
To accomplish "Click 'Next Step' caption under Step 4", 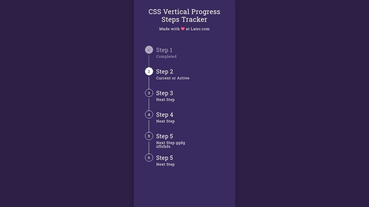I will (165, 121).
